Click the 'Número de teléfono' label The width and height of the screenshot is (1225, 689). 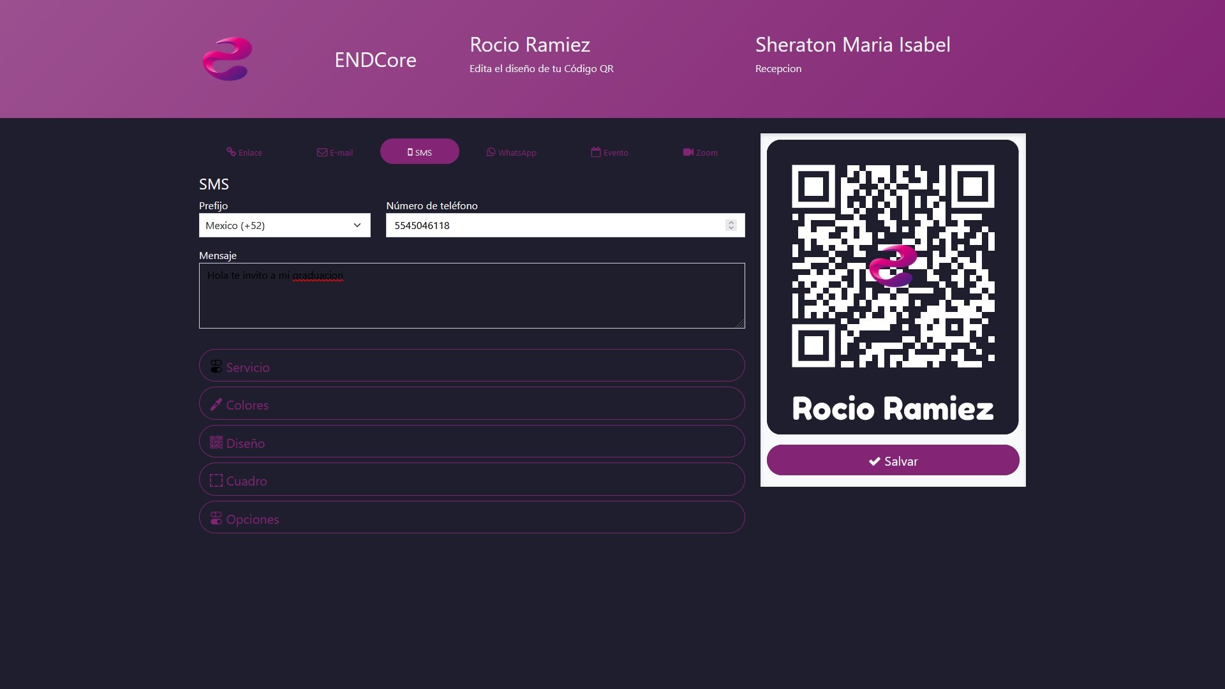(432, 205)
